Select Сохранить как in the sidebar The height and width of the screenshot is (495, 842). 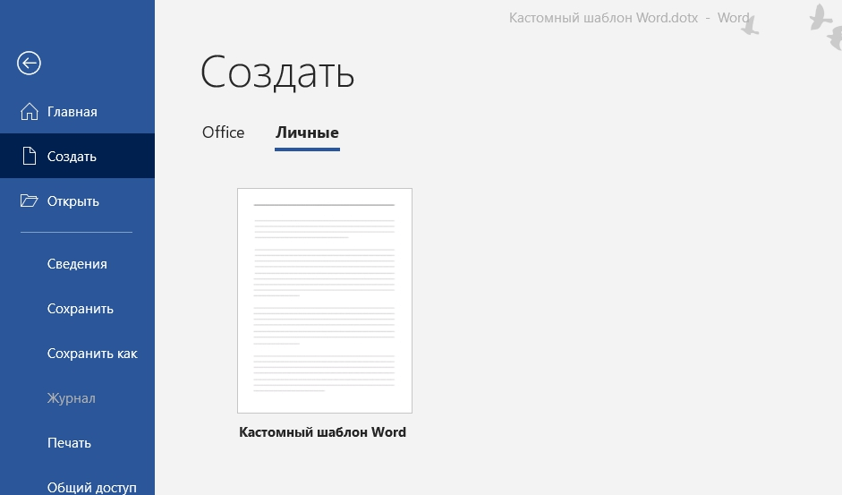92,354
